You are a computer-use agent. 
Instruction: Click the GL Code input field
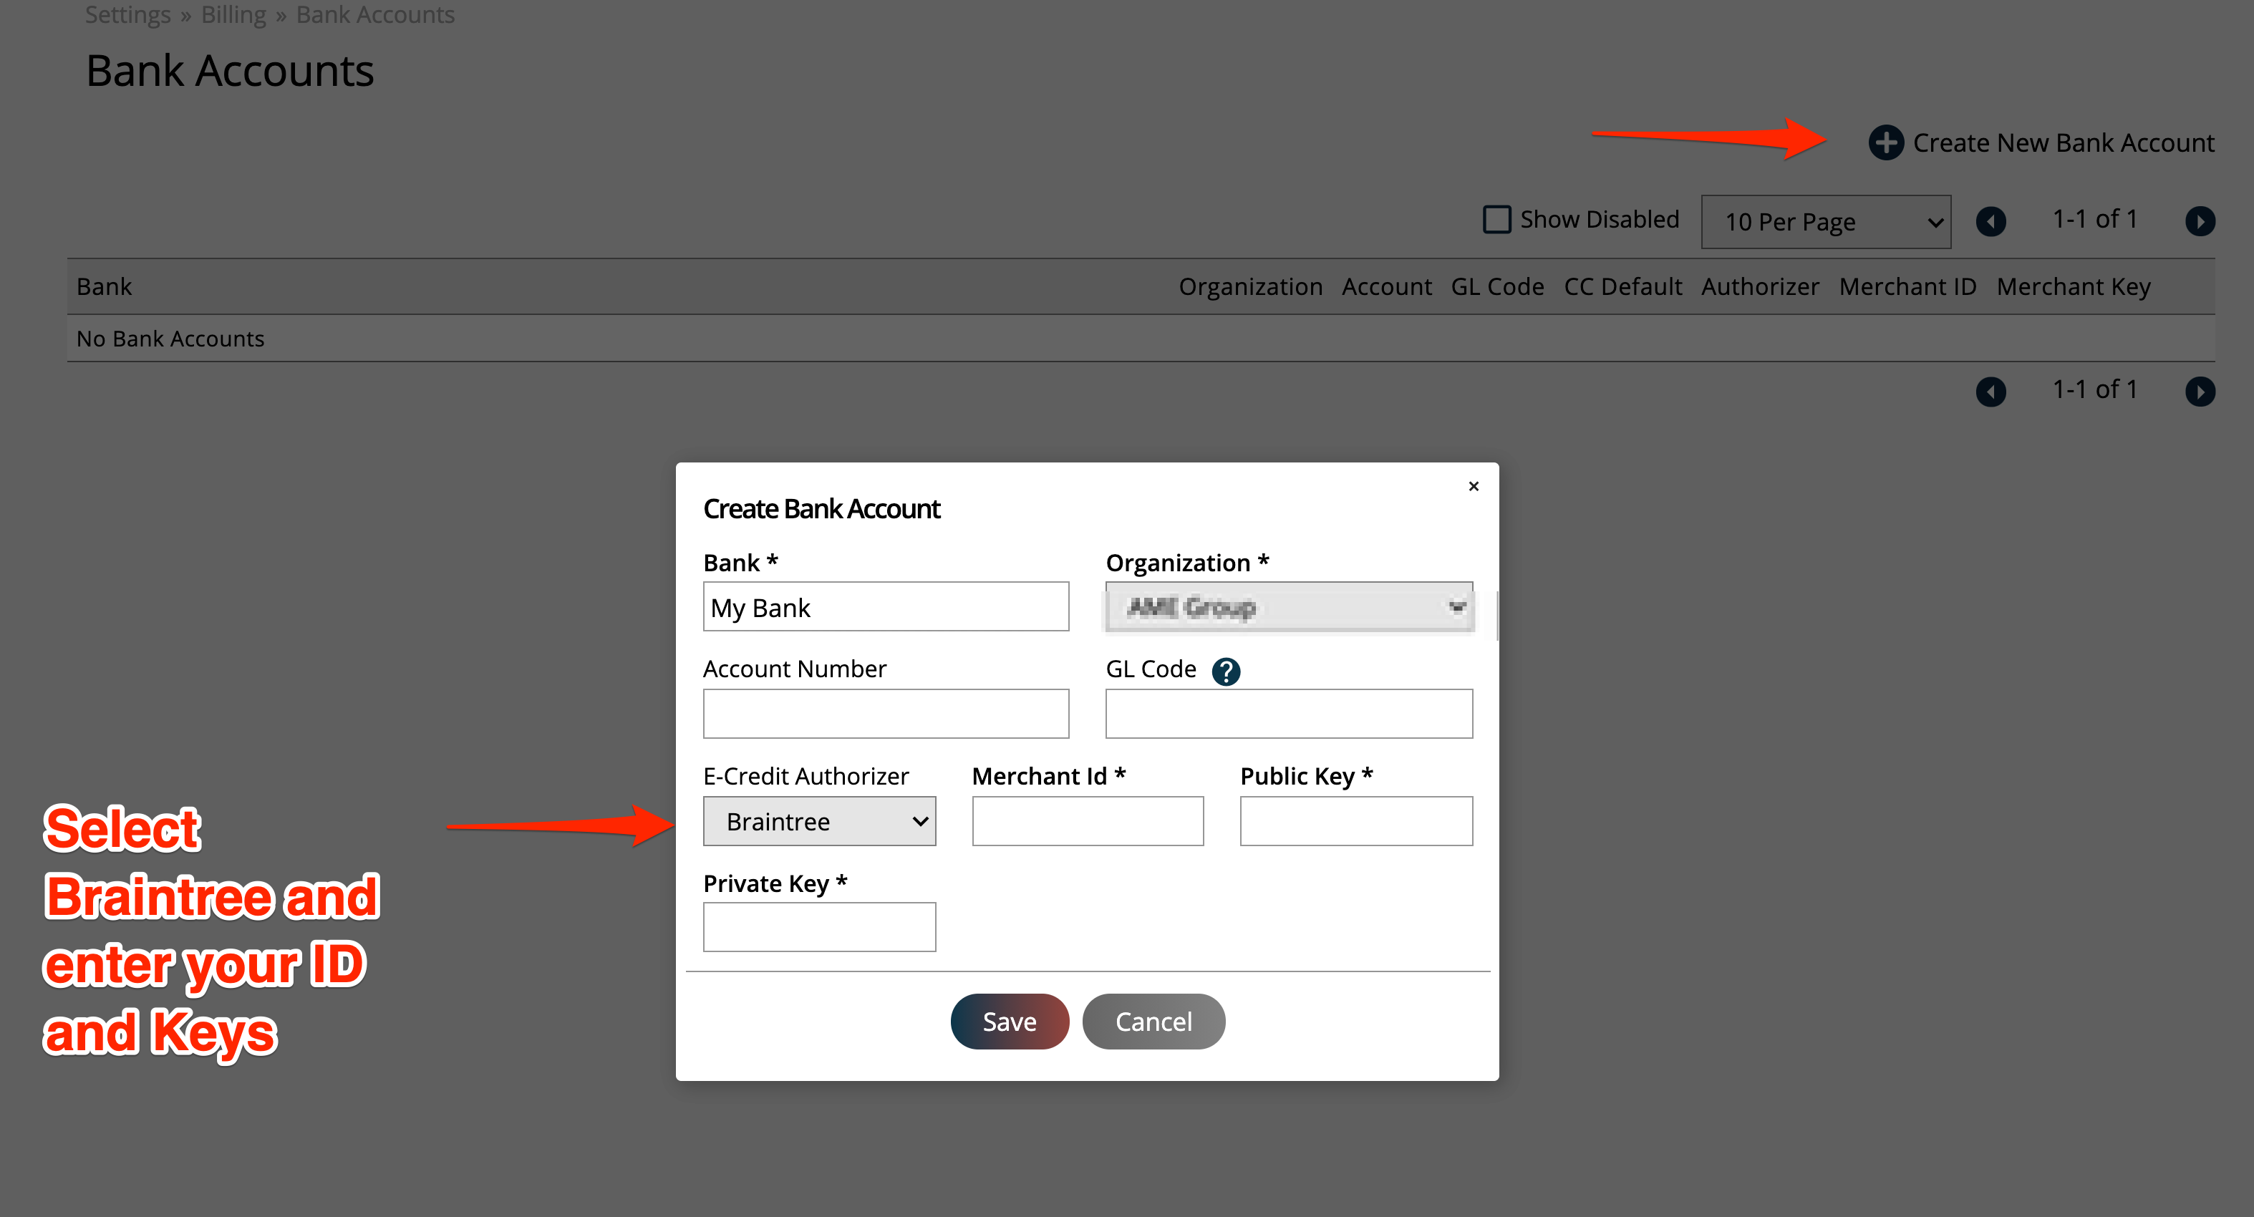[1289, 713]
